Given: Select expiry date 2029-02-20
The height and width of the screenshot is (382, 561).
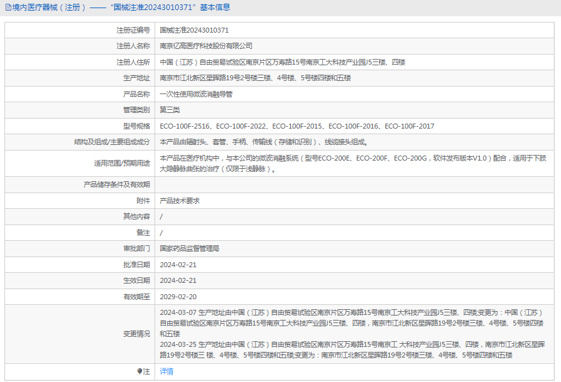Looking at the screenshot, I should (178, 297).
